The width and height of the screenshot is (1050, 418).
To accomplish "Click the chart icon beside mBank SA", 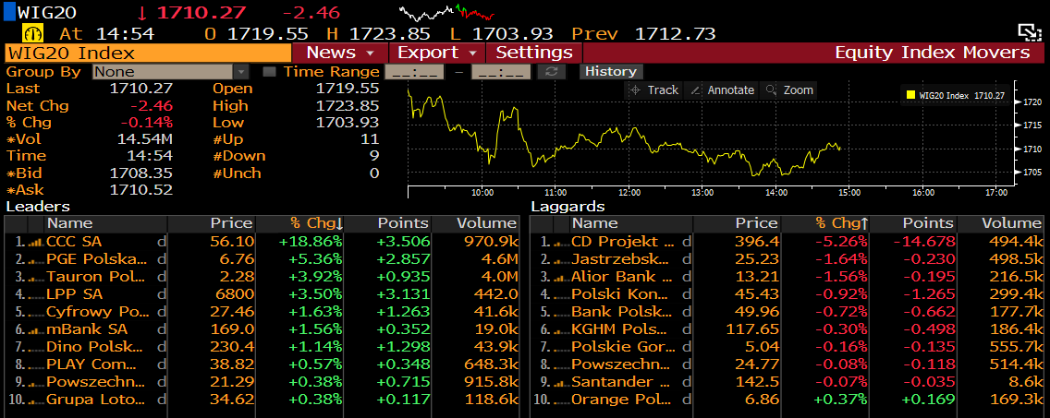I will click(35, 329).
